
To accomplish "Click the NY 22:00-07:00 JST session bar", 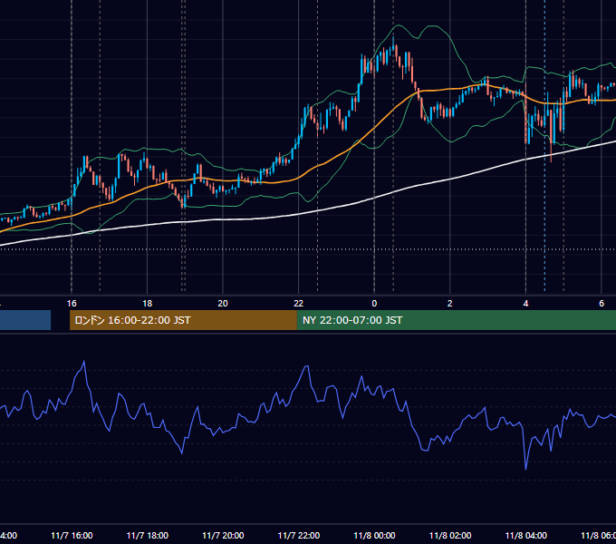I will [457, 320].
